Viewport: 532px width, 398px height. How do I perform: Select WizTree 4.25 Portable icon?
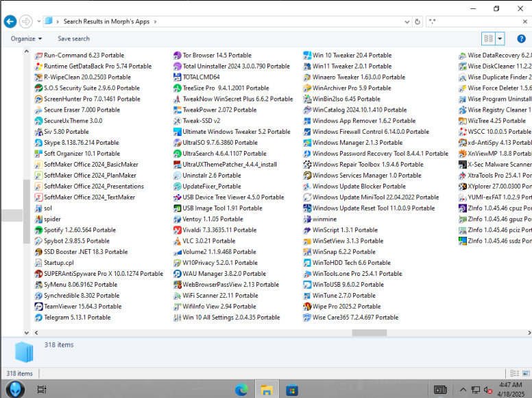point(463,121)
